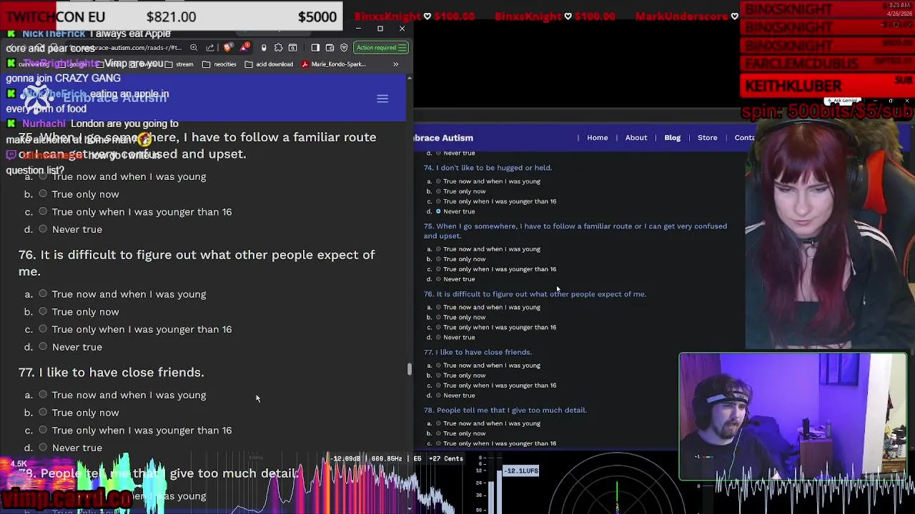Click question text '76. It is difficult to figure out' in left window
The image size is (915, 514).
tap(197, 263)
